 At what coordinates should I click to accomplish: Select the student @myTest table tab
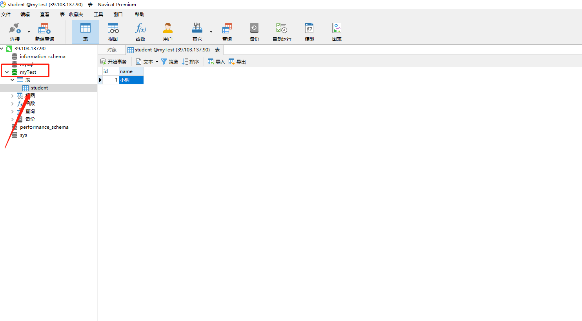click(x=174, y=50)
